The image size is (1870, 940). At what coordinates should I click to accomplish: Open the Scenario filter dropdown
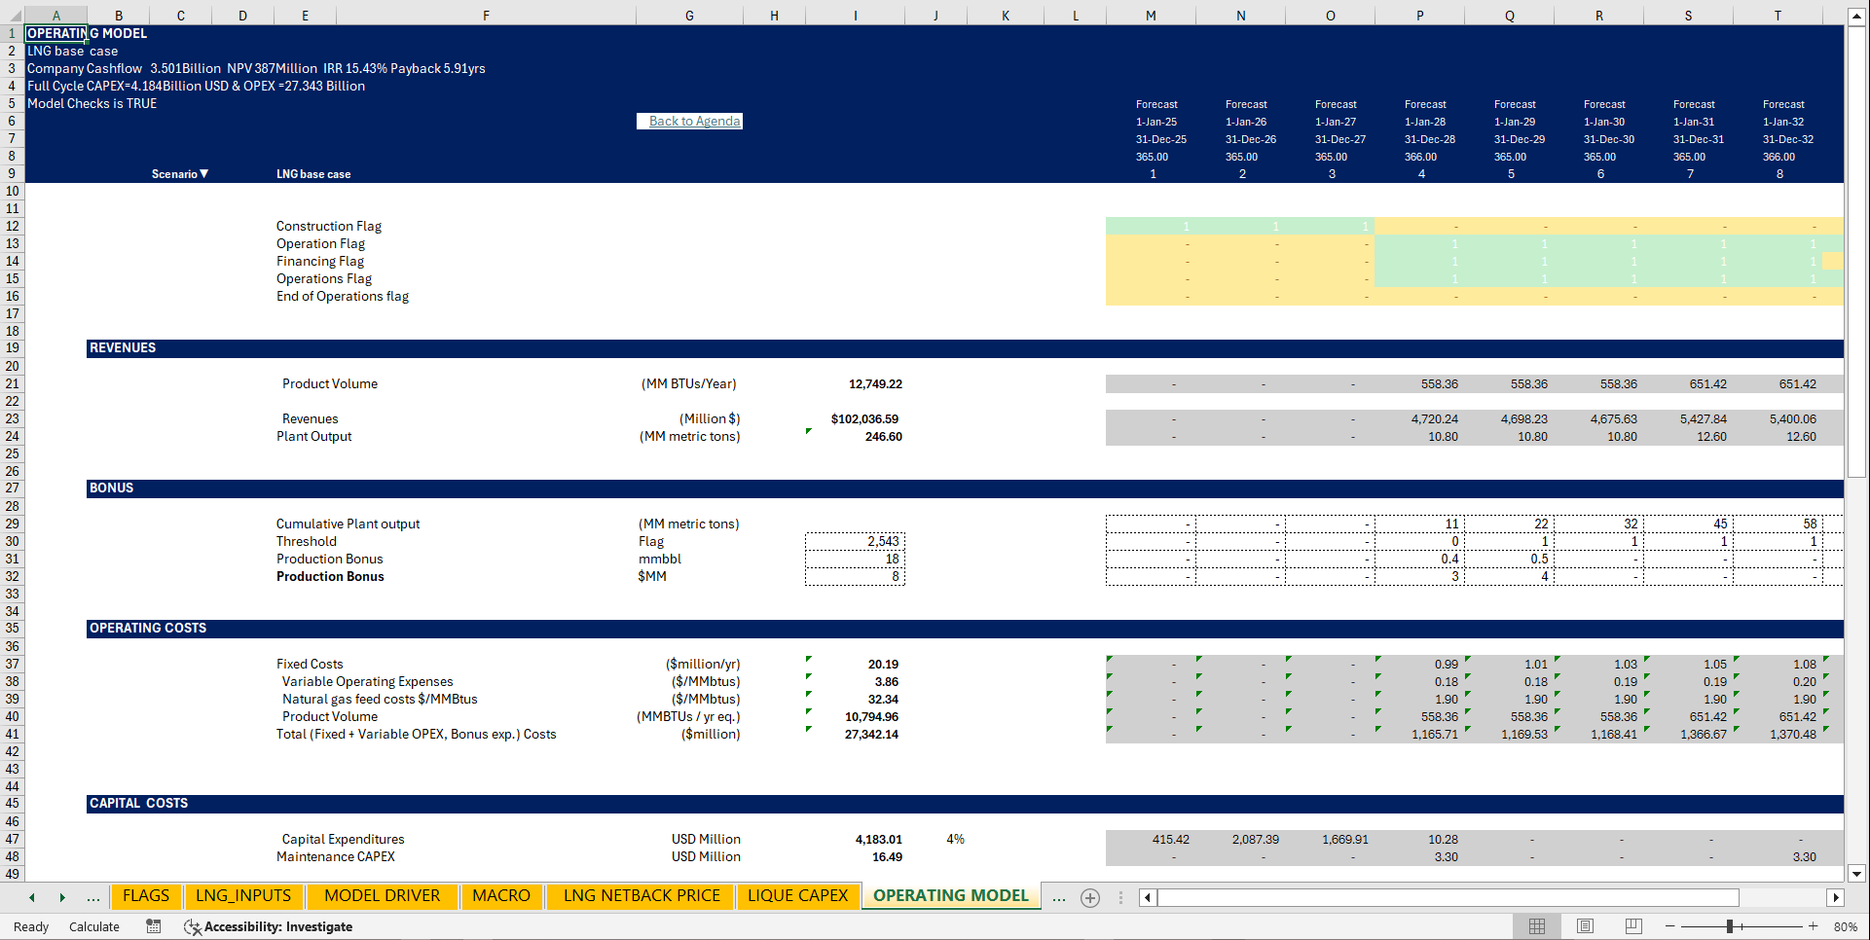point(204,173)
